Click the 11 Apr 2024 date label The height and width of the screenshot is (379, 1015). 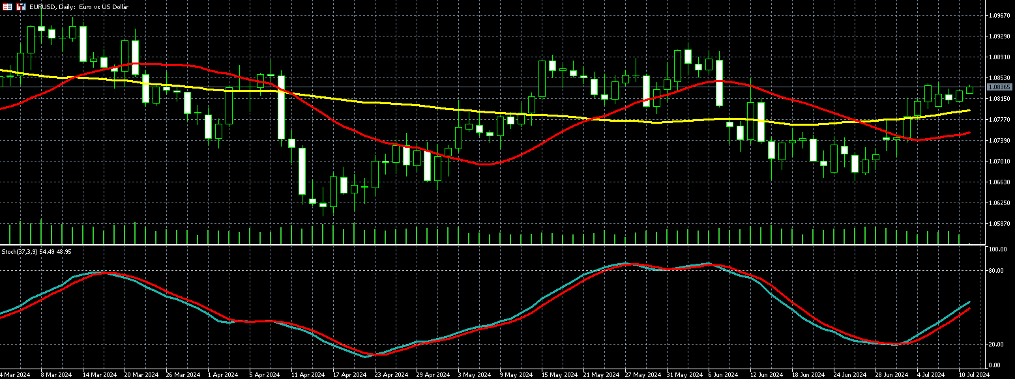tap(308, 374)
